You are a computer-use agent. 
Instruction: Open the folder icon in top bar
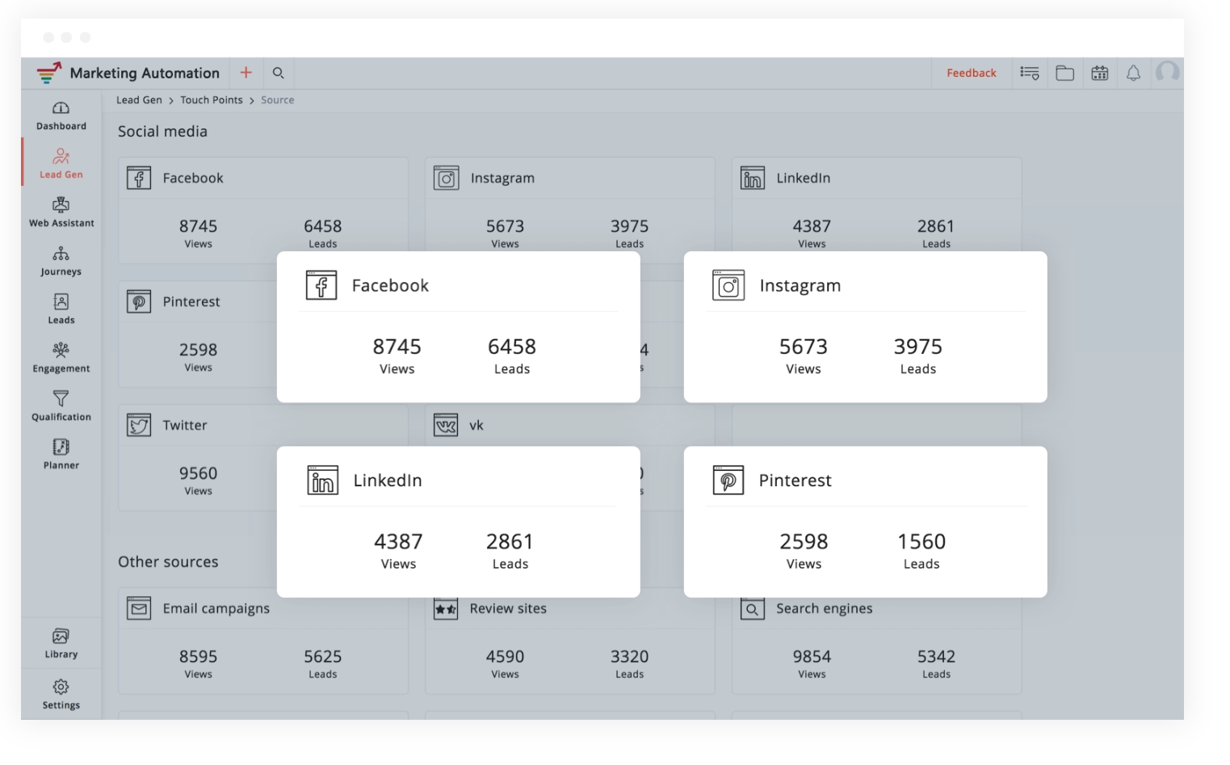(x=1064, y=73)
